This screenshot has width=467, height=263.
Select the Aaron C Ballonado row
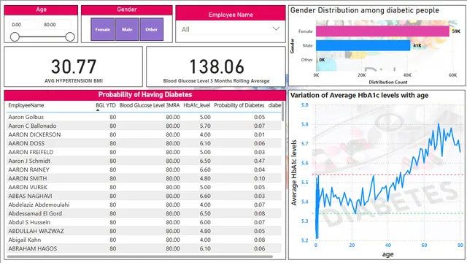144,126
